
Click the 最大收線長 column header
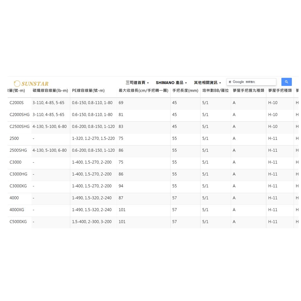tap(143, 91)
